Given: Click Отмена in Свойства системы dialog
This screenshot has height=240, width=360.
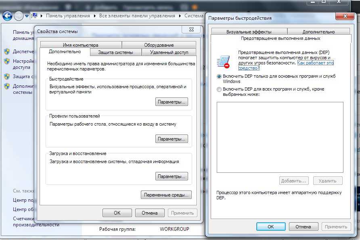Looking at the screenshot, I should pos(150,213).
